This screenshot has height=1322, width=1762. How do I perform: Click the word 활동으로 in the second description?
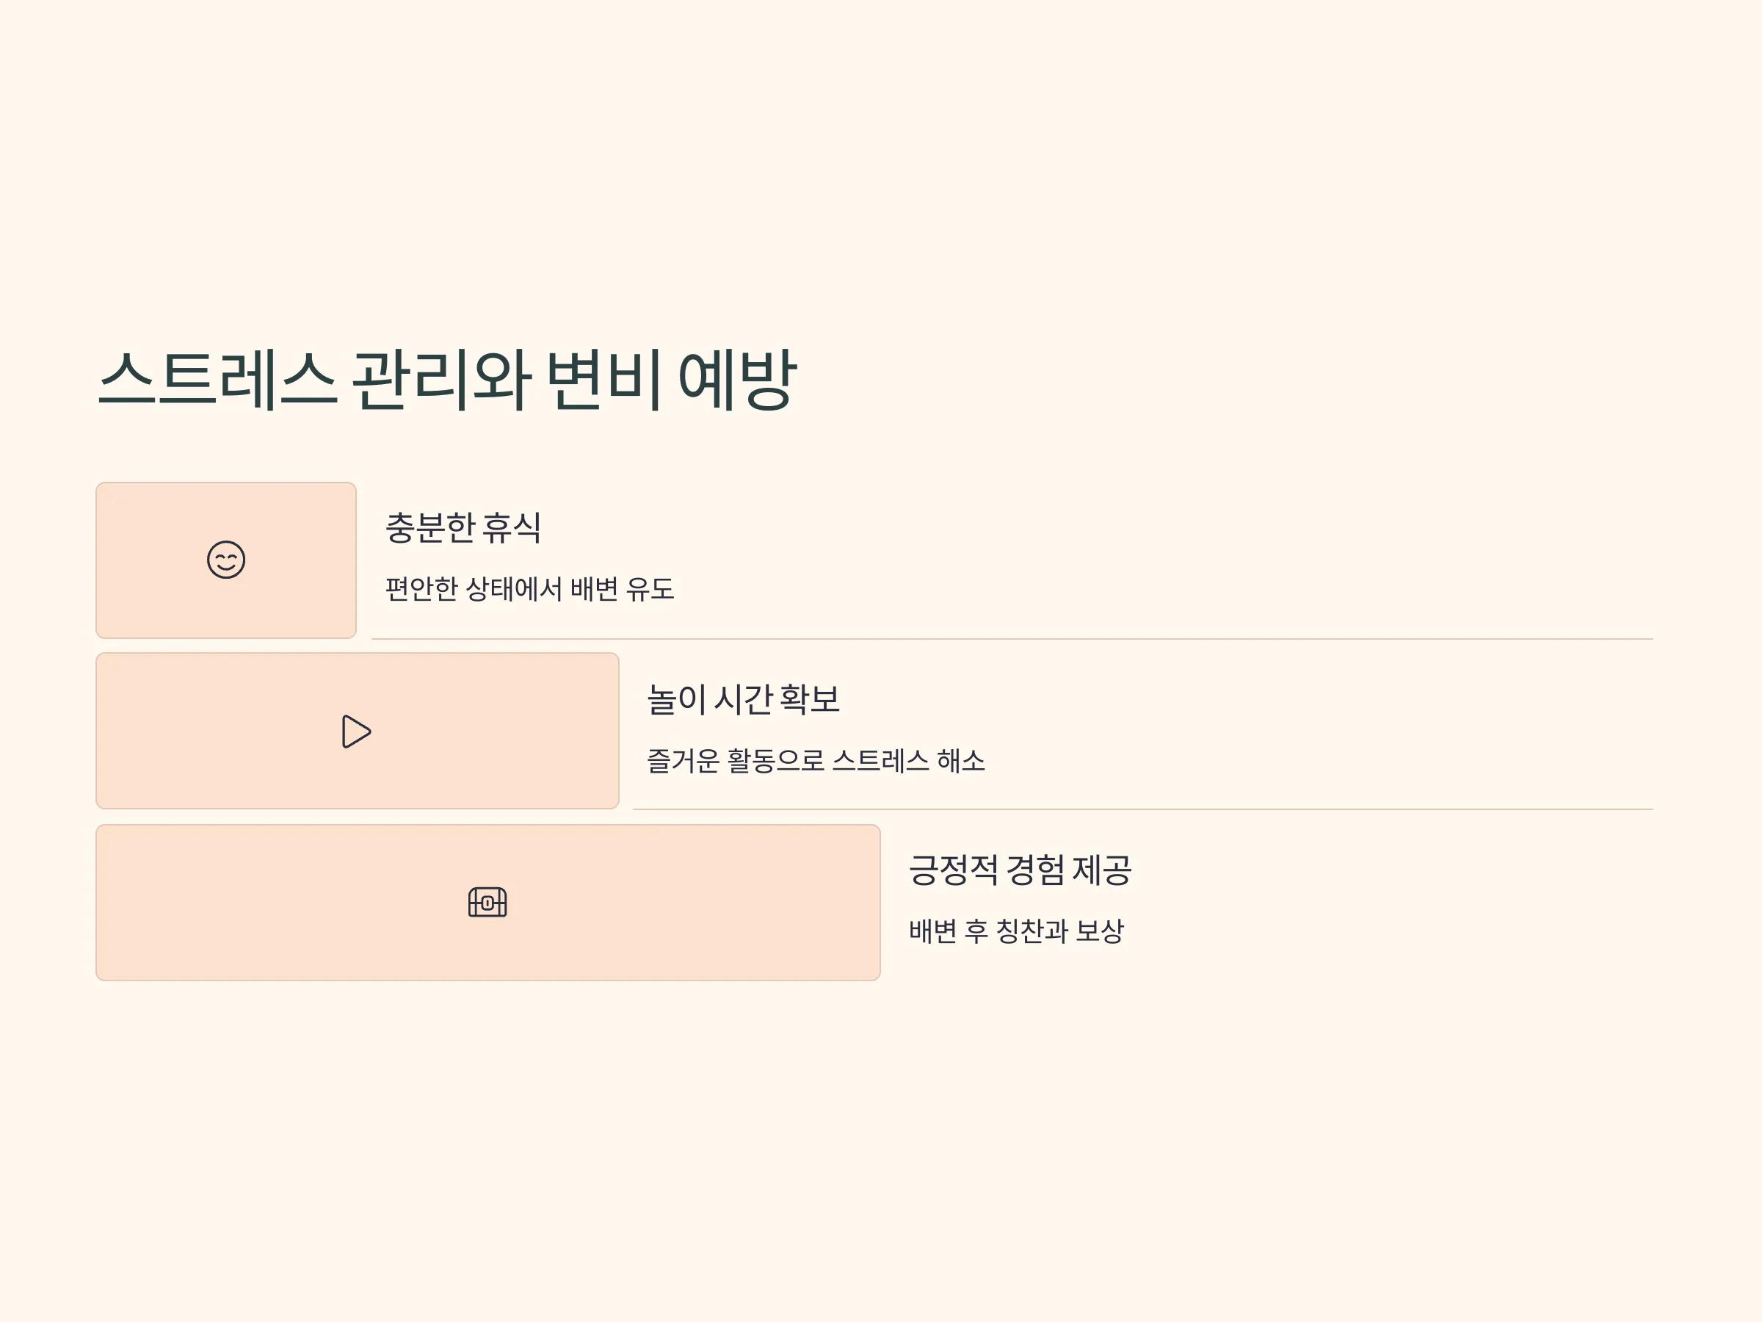pos(775,760)
